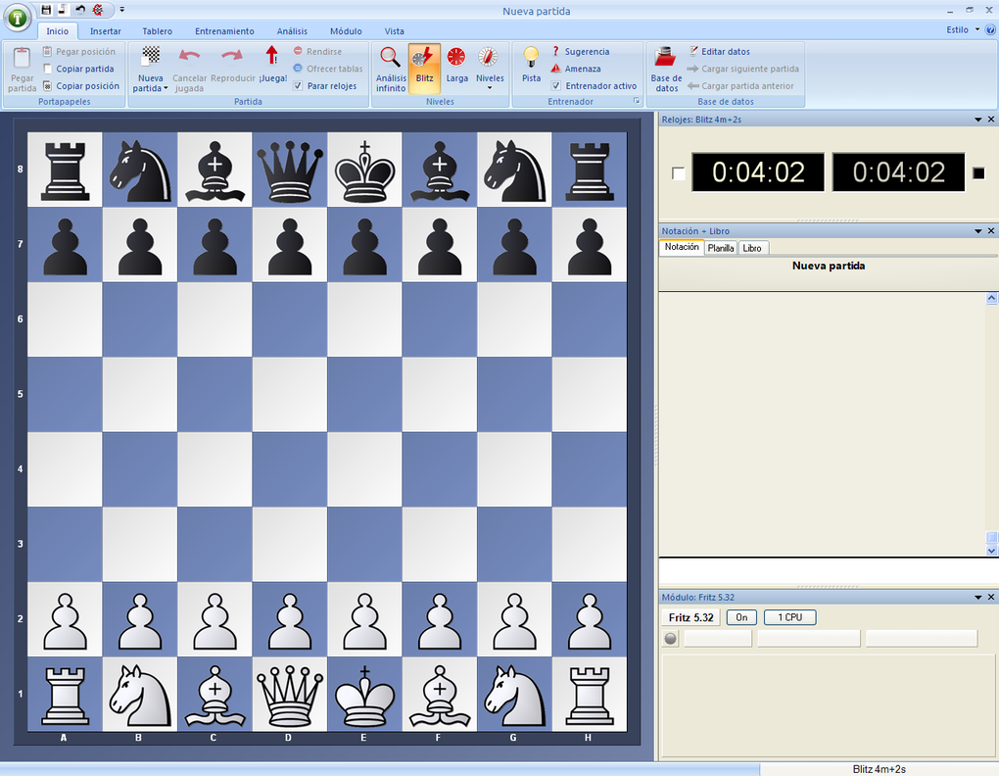The image size is (999, 776).
Task: Open the Entrenador group dialog launcher
Action: click(x=636, y=101)
